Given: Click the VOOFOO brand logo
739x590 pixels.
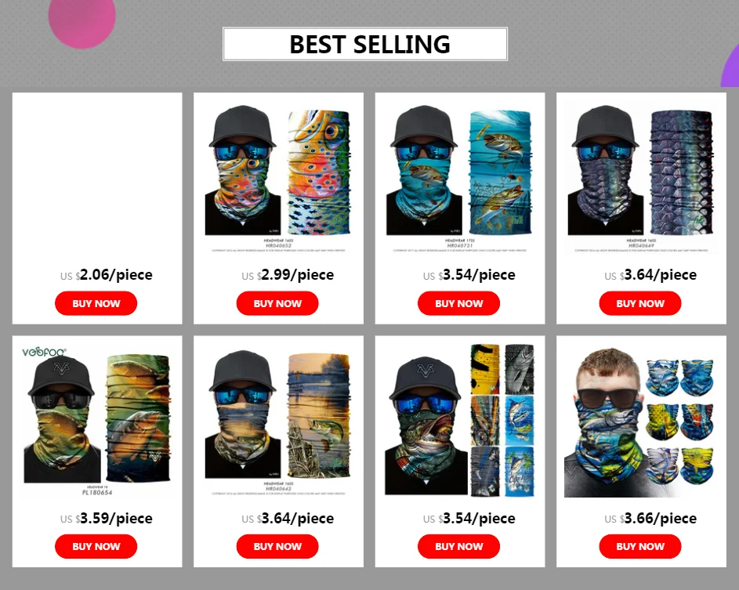Looking at the screenshot, I should (x=45, y=352).
